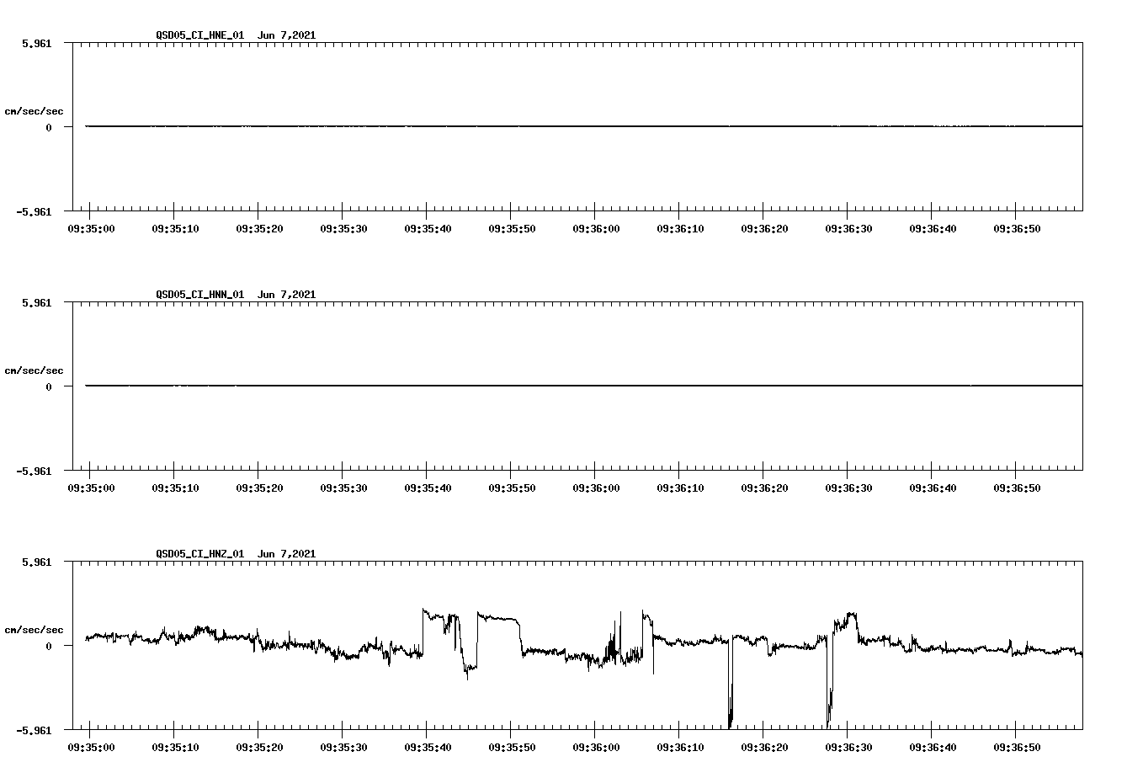Viewport: 1143px width, 778px height.
Task: Click the HNE plot's zero axis label
Action: coord(49,127)
